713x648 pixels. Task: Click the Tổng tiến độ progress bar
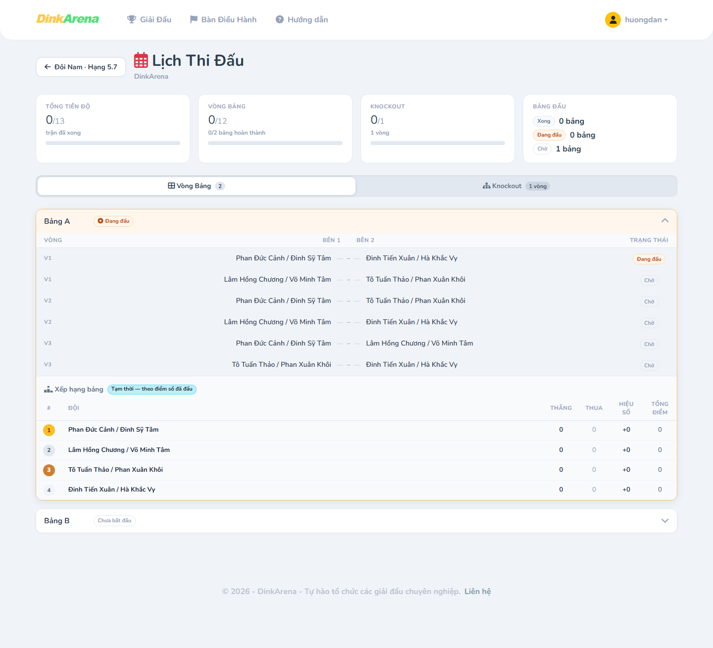pyautogui.click(x=113, y=143)
